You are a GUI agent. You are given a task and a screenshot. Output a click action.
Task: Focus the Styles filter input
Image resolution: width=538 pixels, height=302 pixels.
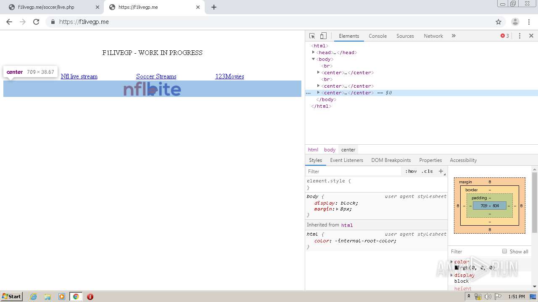(x=354, y=171)
